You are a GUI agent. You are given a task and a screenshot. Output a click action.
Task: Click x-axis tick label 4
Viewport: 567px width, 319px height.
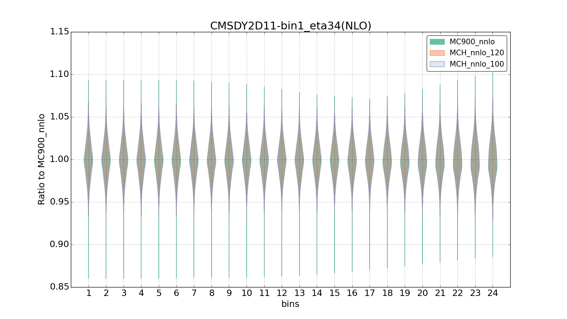[x=141, y=293]
